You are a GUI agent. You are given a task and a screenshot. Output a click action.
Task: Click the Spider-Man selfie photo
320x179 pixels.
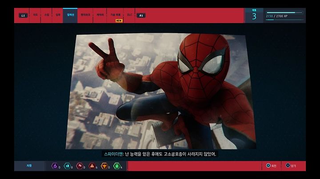pos(160,91)
